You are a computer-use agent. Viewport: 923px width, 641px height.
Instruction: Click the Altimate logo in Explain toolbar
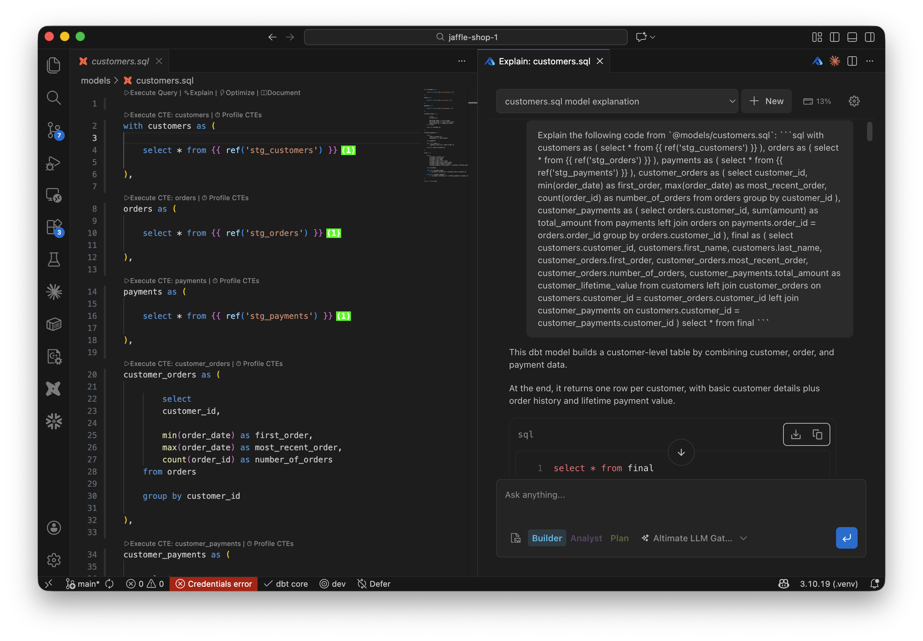tap(817, 61)
